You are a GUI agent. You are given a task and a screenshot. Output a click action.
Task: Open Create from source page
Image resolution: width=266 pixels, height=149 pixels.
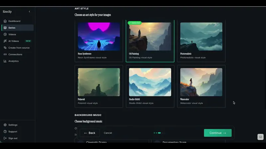coord(18,48)
